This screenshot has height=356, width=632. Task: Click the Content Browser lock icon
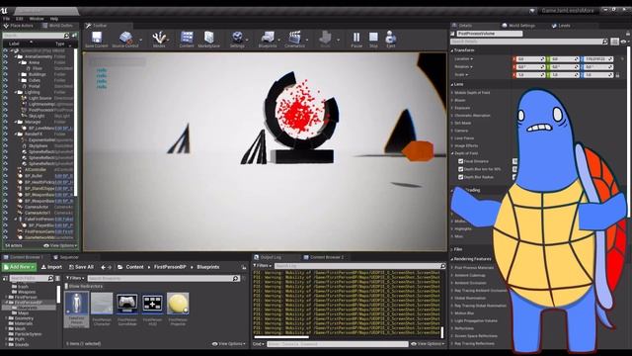pyautogui.click(x=244, y=267)
